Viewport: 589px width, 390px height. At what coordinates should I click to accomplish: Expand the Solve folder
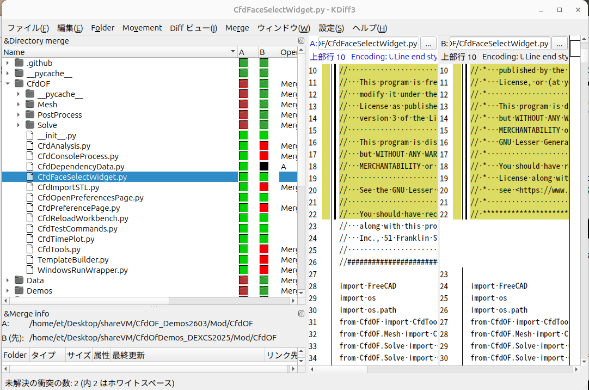(19, 125)
